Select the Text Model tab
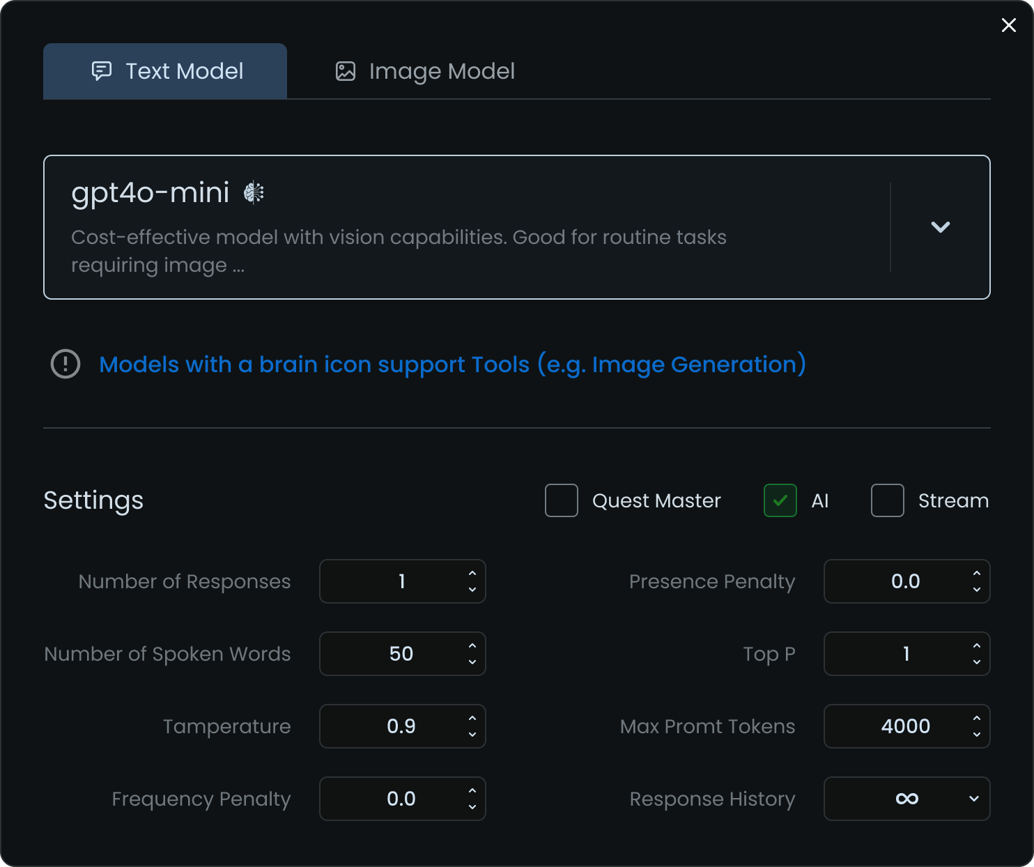This screenshot has height=867, width=1034. click(x=165, y=71)
